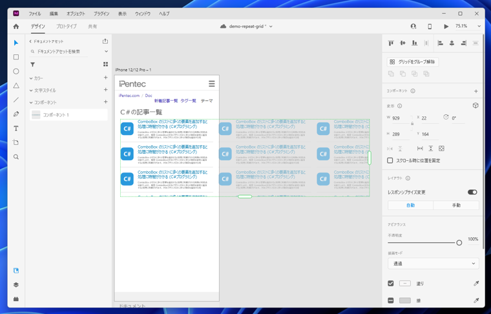491x314 pixels.
Task: Click the rotation icon
Action: pos(446,117)
